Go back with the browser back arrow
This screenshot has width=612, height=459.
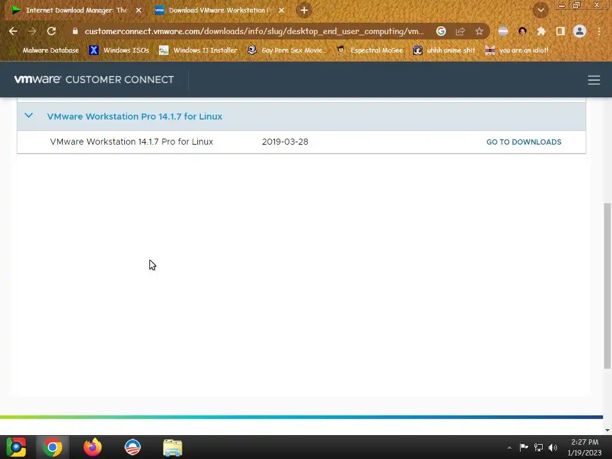pos(13,31)
